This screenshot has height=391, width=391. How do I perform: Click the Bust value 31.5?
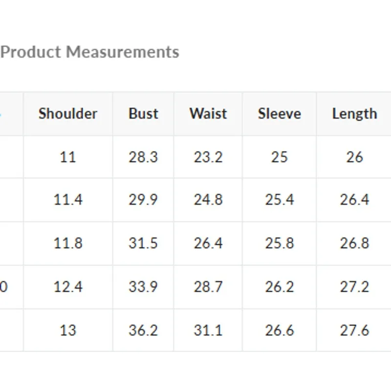click(x=143, y=243)
